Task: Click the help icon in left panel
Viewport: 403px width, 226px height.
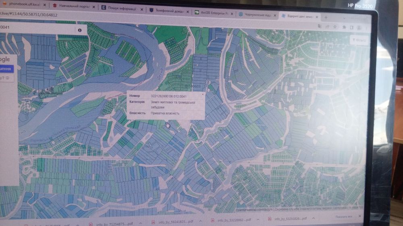Action: [x=7, y=78]
